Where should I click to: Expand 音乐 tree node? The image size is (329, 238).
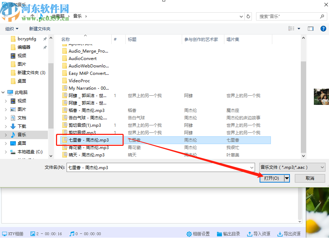[6, 135]
